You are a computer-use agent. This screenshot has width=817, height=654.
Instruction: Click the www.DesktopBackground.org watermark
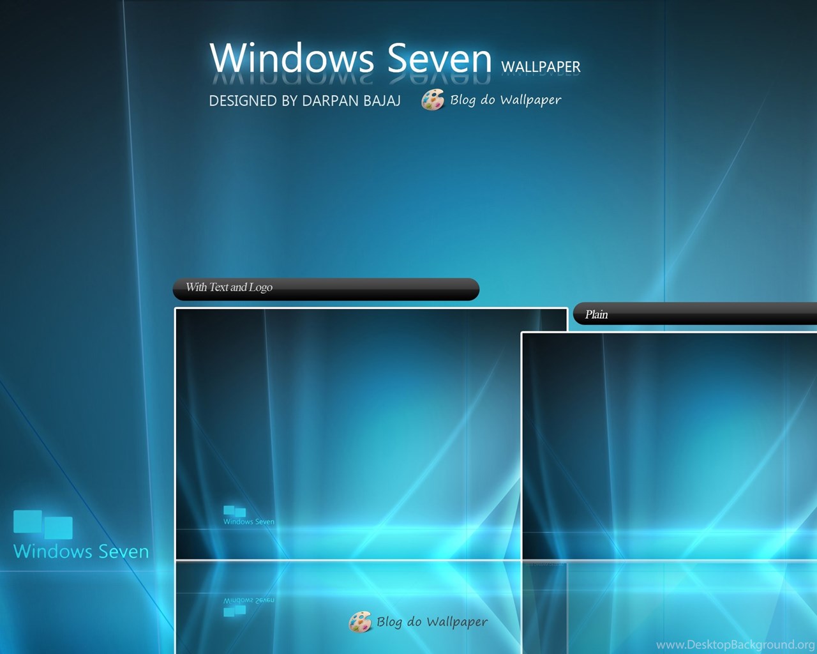pos(735,644)
